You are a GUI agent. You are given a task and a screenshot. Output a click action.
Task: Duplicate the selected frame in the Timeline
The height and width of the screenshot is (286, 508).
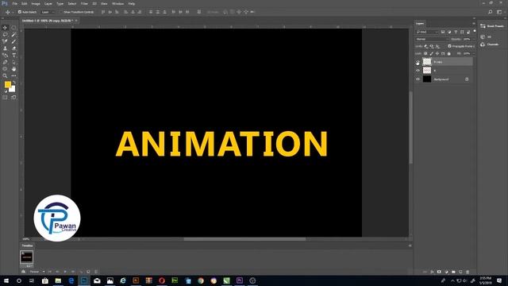point(88,272)
